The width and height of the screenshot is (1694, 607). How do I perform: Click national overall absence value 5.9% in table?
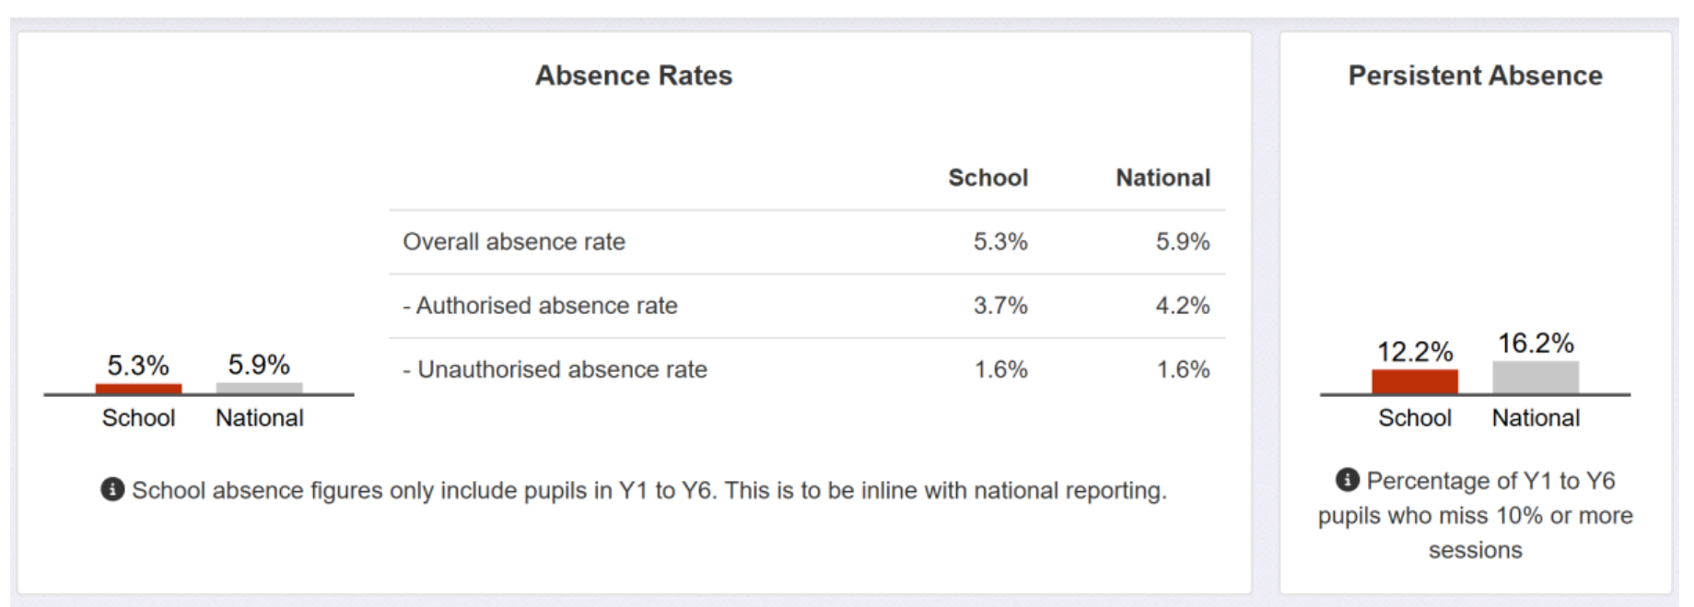[1183, 242]
